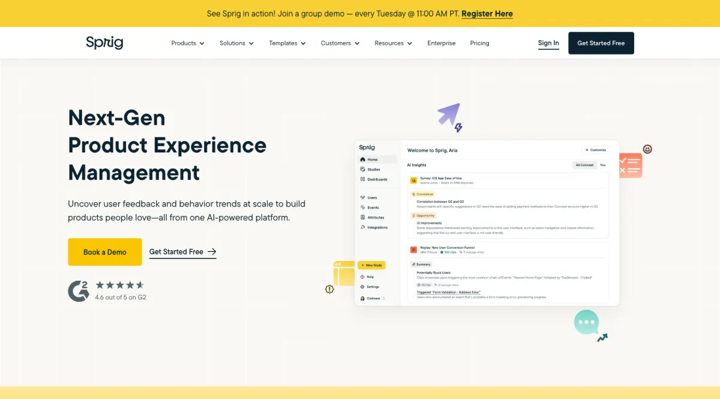Open the Enterprise menu item
The image size is (720, 399).
[x=441, y=43]
